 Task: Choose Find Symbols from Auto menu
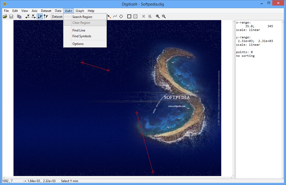coord(85,36)
